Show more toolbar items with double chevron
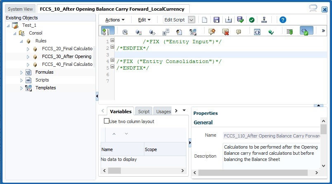Viewport: 332px width, 184px height. (323, 31)
